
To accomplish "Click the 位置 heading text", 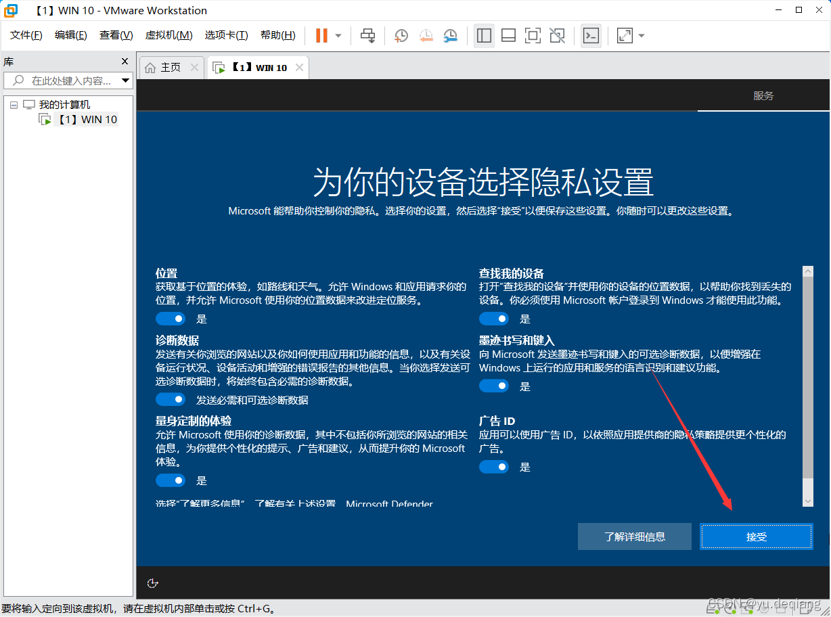I will tap(166, 273).
